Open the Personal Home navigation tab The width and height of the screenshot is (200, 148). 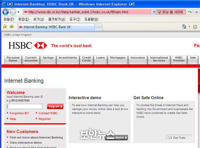[x=13, y=59]
